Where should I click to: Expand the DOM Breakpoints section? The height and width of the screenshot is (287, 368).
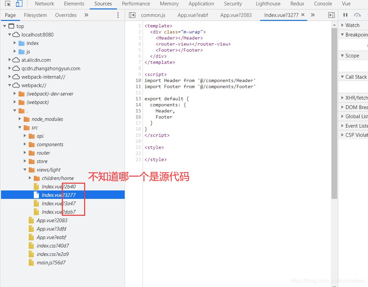(x=342, y=107)
